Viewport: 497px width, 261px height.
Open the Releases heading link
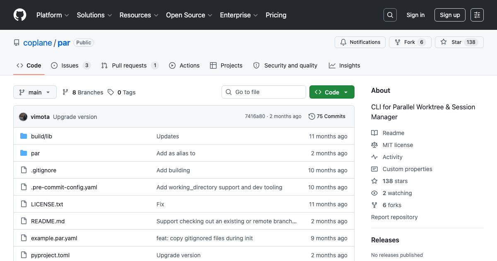click(385, 240)
